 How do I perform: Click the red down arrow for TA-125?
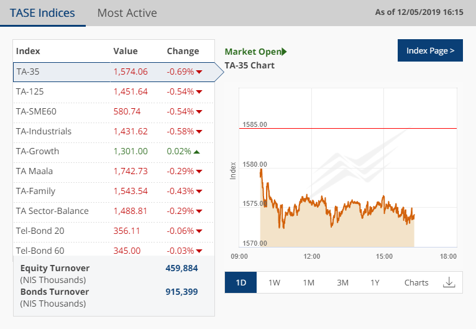click(199, 92)
